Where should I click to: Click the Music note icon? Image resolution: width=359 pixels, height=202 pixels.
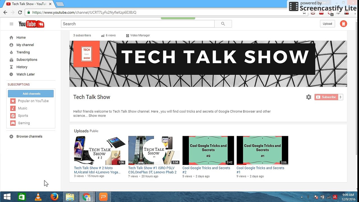pyautogui.click(x=13, y=108)
